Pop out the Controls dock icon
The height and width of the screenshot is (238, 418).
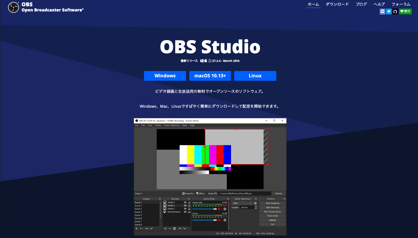coord(284,199)
